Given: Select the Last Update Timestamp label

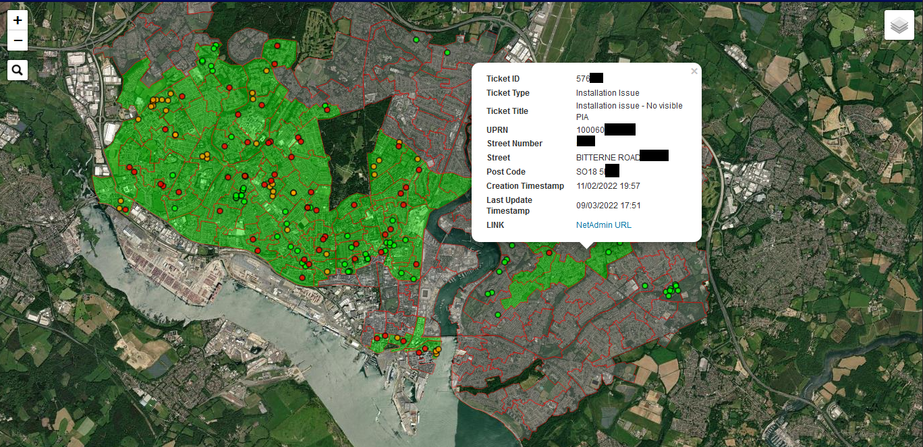Looking at the screenshot, I should click(x=509, y=206).
